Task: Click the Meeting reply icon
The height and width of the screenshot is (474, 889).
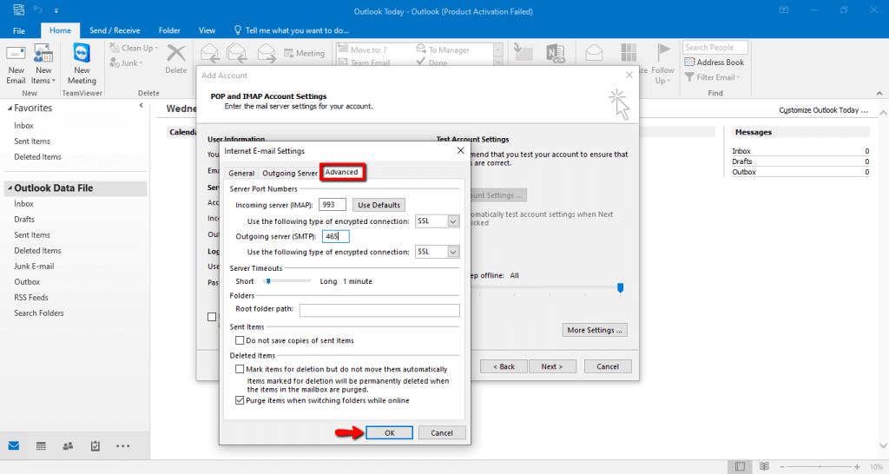Action: [305, 53]
